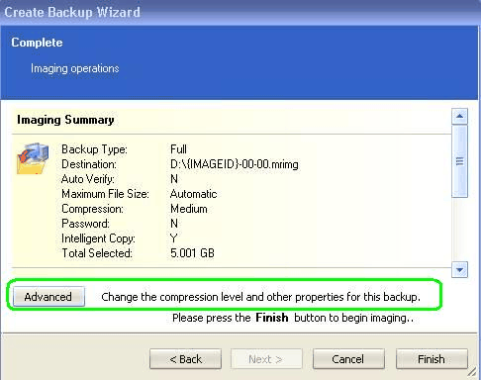The image size is (481, 380).
Task: Click the summary scrollbar up arrow
Action: pos(459,117)
